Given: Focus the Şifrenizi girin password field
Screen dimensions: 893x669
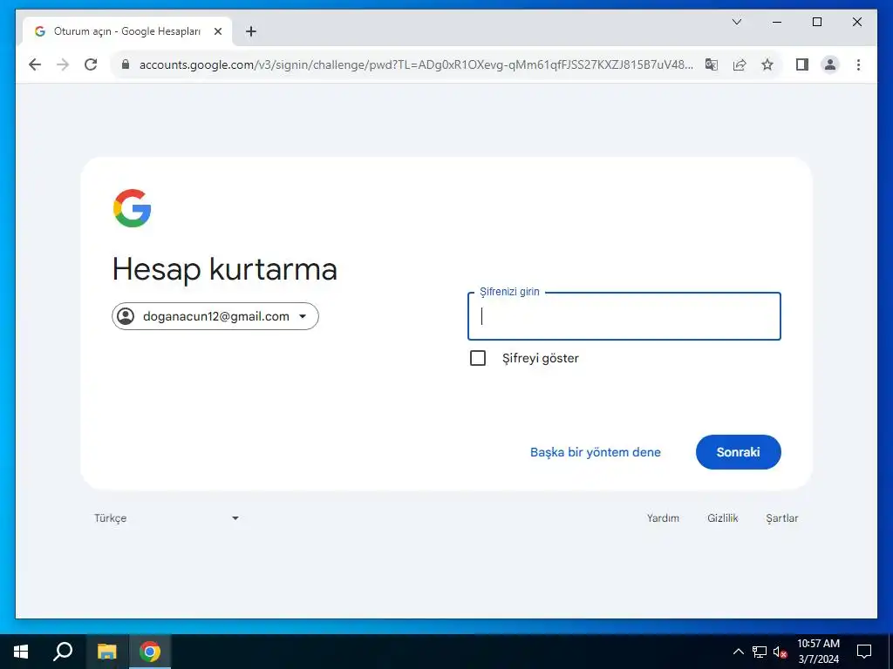Looking at the screenshot, I should coord(624,316).
